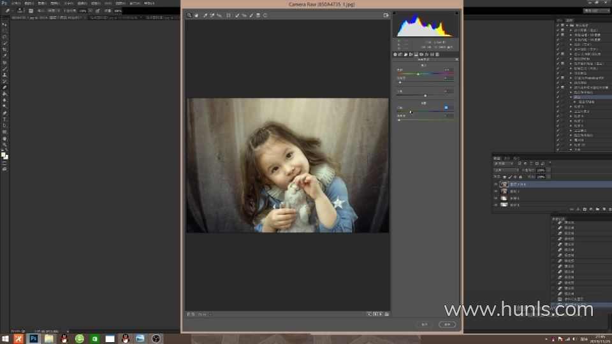
Task: Launch the Photoshop icon in the taskbar
Action: pos(34,338)
